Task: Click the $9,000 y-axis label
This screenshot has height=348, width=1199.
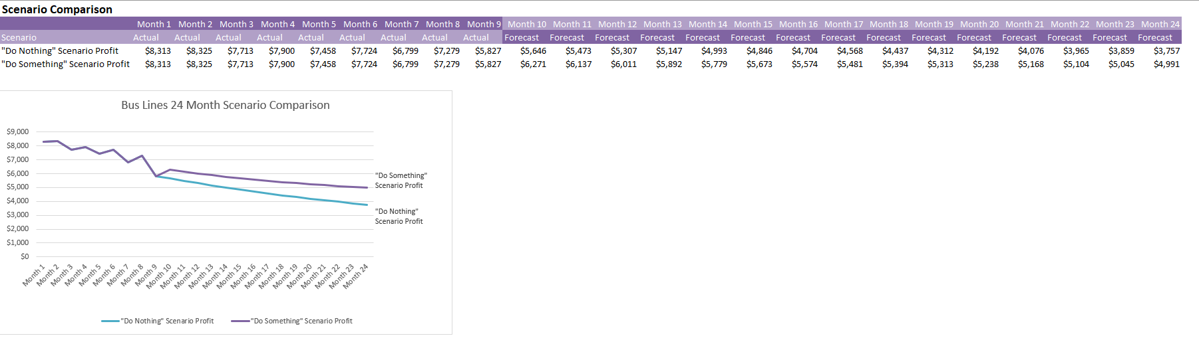Action: tap(18, 131)
